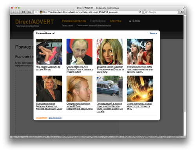This screenshot has width=196, height=152.
Task: Open fiery meteor explosion thumbnail
Action: (x=140, y=89)
